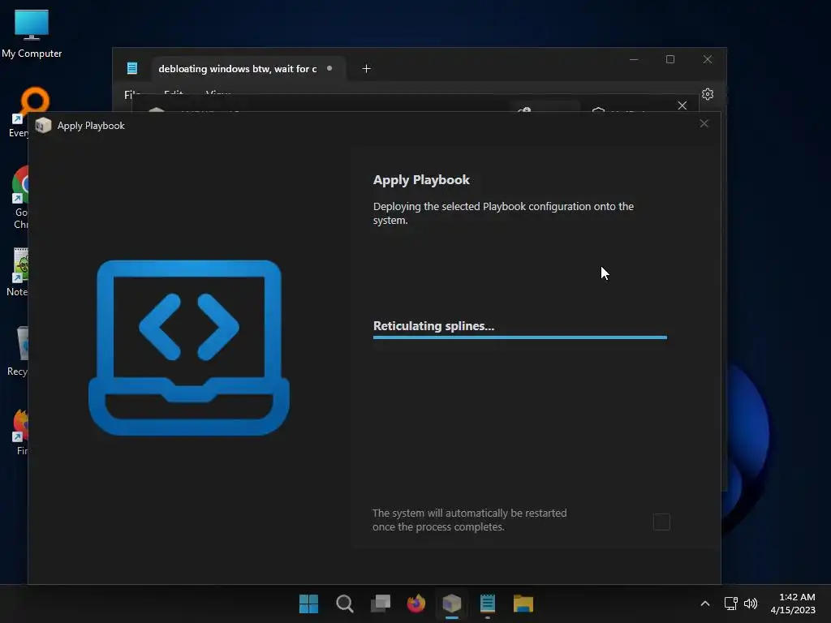Image resolution: width=831 pixels, height=623 pixels.
Task: Open taskbar Search magnifier
Action: point(344,604)
